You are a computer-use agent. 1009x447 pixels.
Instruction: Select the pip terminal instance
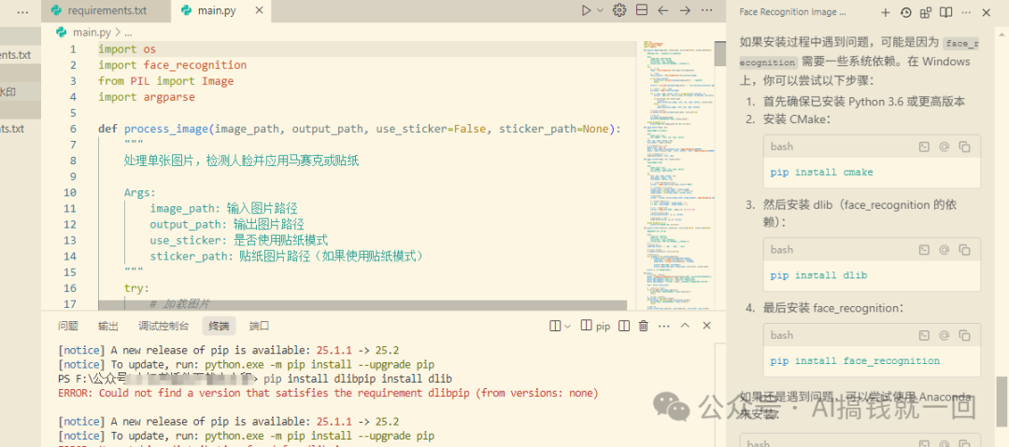[596, 326]
